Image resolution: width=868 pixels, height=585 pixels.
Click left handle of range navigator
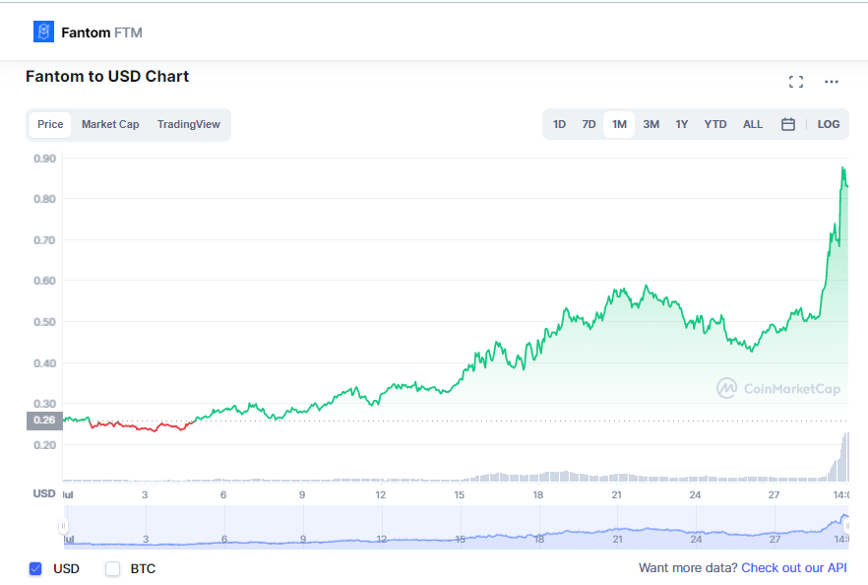click(x=63, y=526)
